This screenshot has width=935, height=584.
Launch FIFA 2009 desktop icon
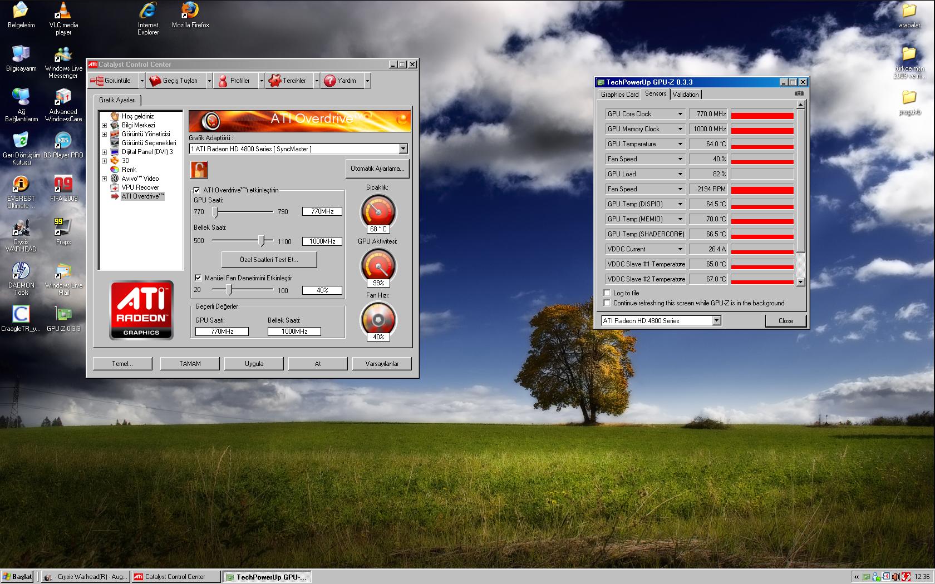63,189
